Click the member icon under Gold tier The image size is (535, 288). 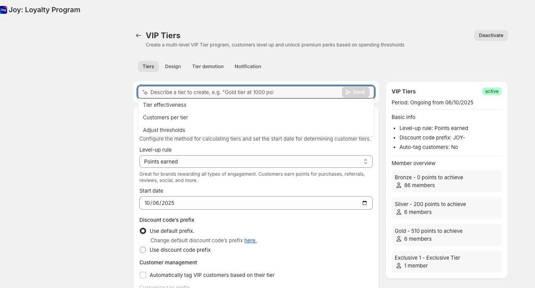(398, 239)
